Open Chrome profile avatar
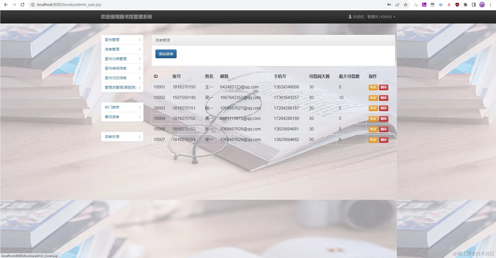Viewport: 496px width, 258px height. pos(482,5)
